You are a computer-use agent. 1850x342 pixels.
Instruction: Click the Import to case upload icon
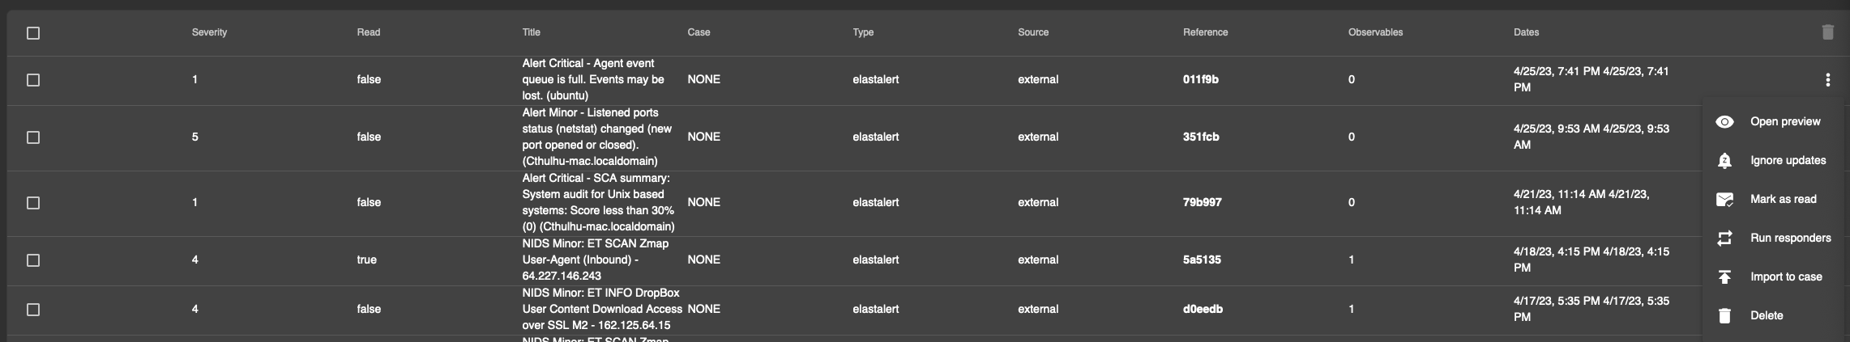coord(1724,277)
